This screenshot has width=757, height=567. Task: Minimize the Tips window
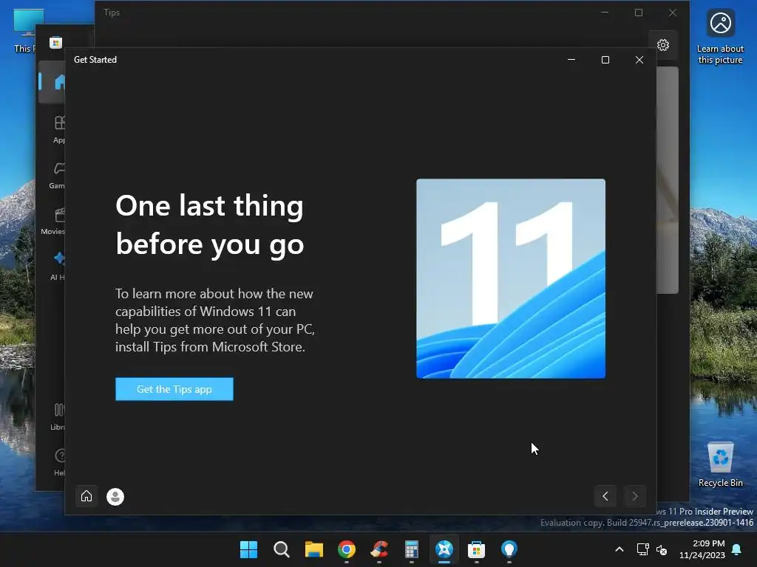605,13
